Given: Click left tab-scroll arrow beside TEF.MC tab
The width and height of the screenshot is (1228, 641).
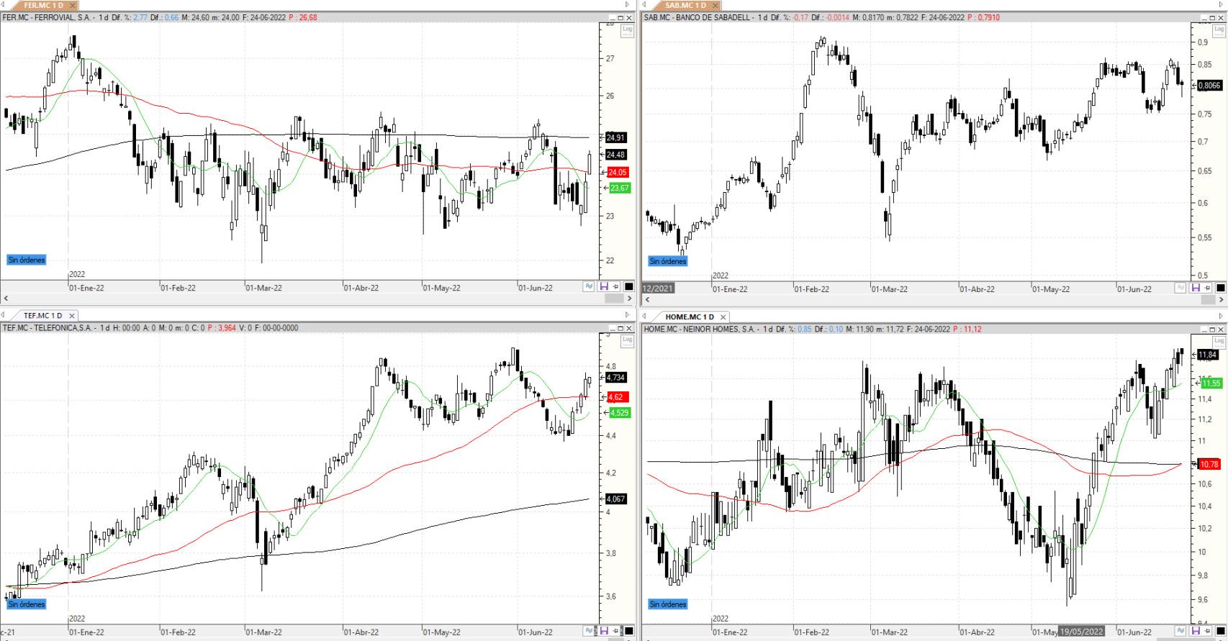Looking at the screenshot, I should tap(4, 316).
